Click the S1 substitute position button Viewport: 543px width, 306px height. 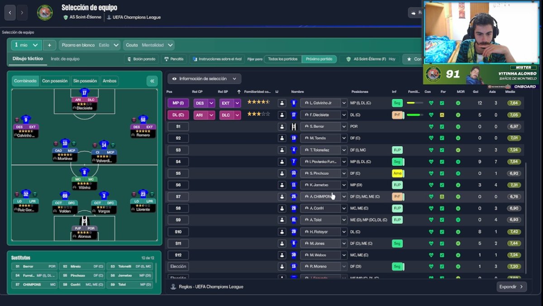coord(178,127)
